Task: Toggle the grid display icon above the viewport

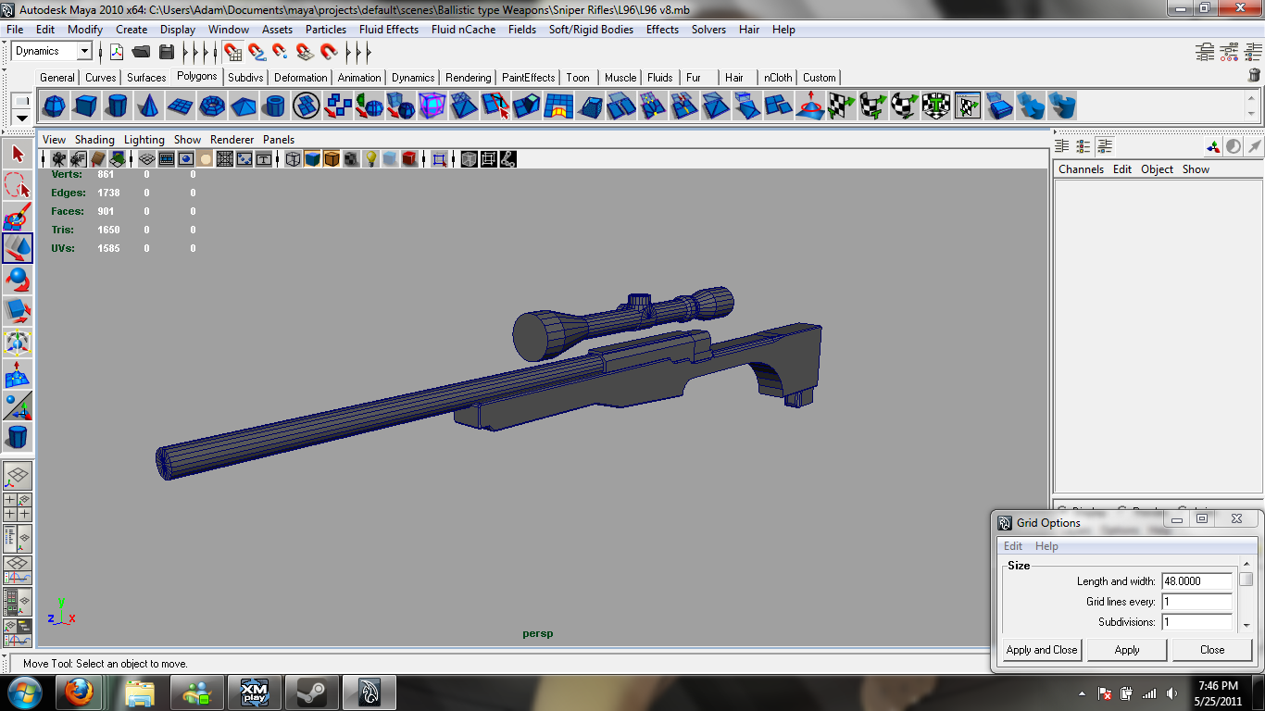Action: 147,158
